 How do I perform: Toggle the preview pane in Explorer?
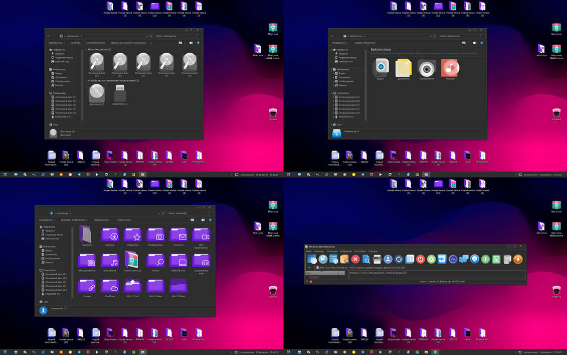coord(203,220)
